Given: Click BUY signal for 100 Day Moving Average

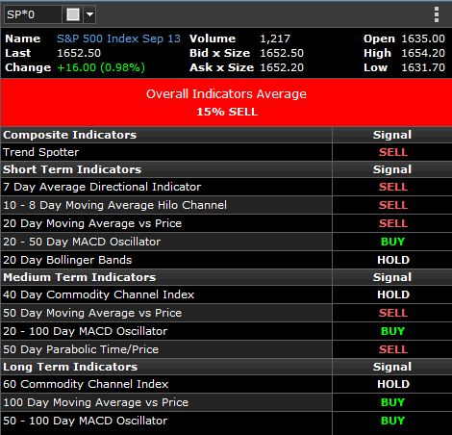Looking at the screenshot, I should click(392, 402).
